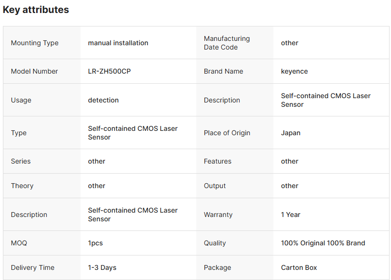Click the LR-ZH500CP model number value
The image size is (391, 280).
(x=109, y=71)
